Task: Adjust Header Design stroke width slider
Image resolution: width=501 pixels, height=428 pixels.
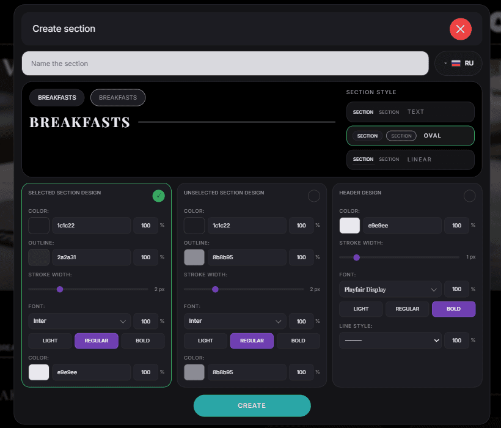Action: 357,257
